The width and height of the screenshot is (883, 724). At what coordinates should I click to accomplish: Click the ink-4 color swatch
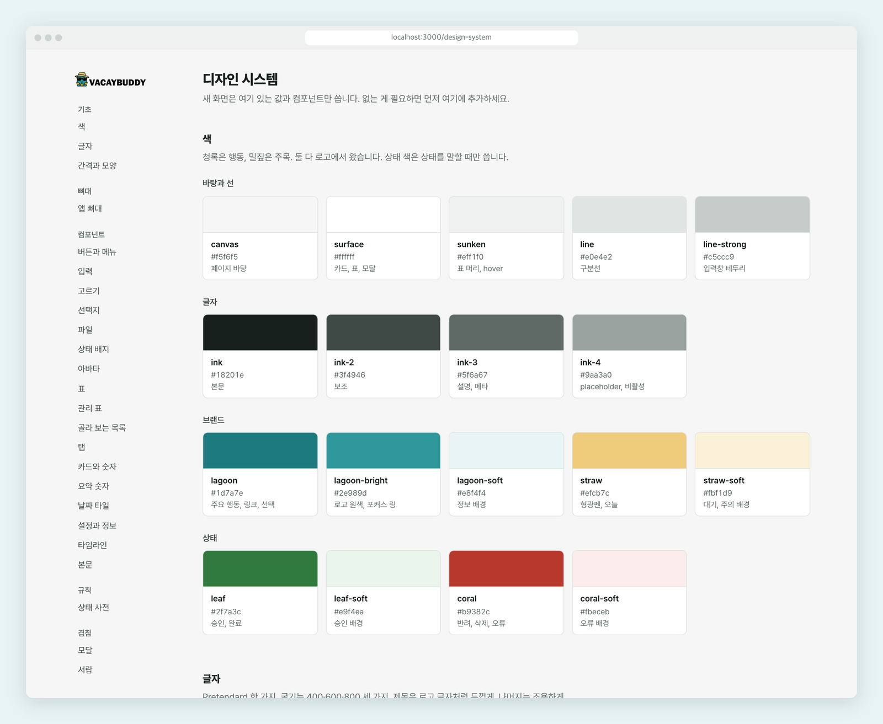(630, 332)
